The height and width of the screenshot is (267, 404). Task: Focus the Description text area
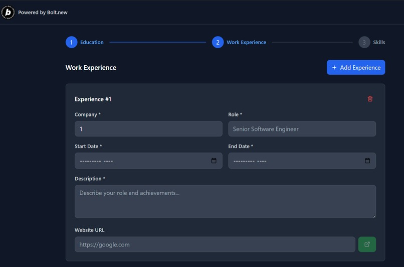(x=225, y=201)
